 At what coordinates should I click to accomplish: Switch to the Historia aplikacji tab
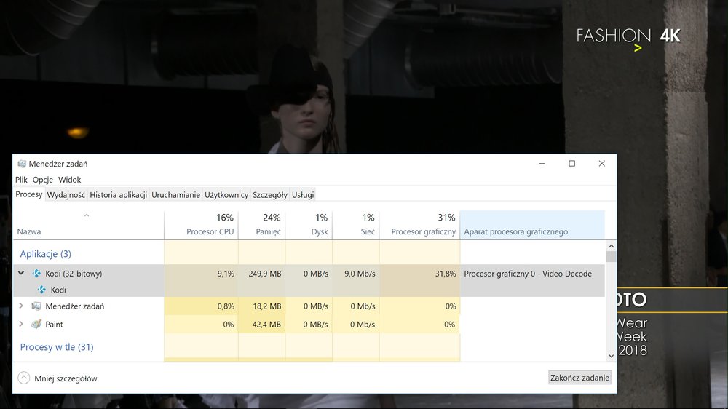119,195
